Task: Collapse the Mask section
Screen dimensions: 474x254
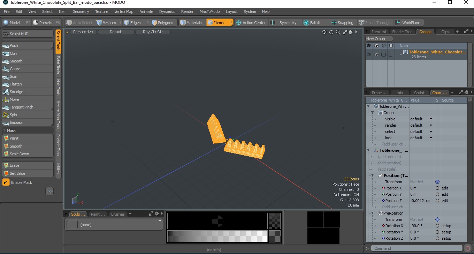Action: (4, 130)
